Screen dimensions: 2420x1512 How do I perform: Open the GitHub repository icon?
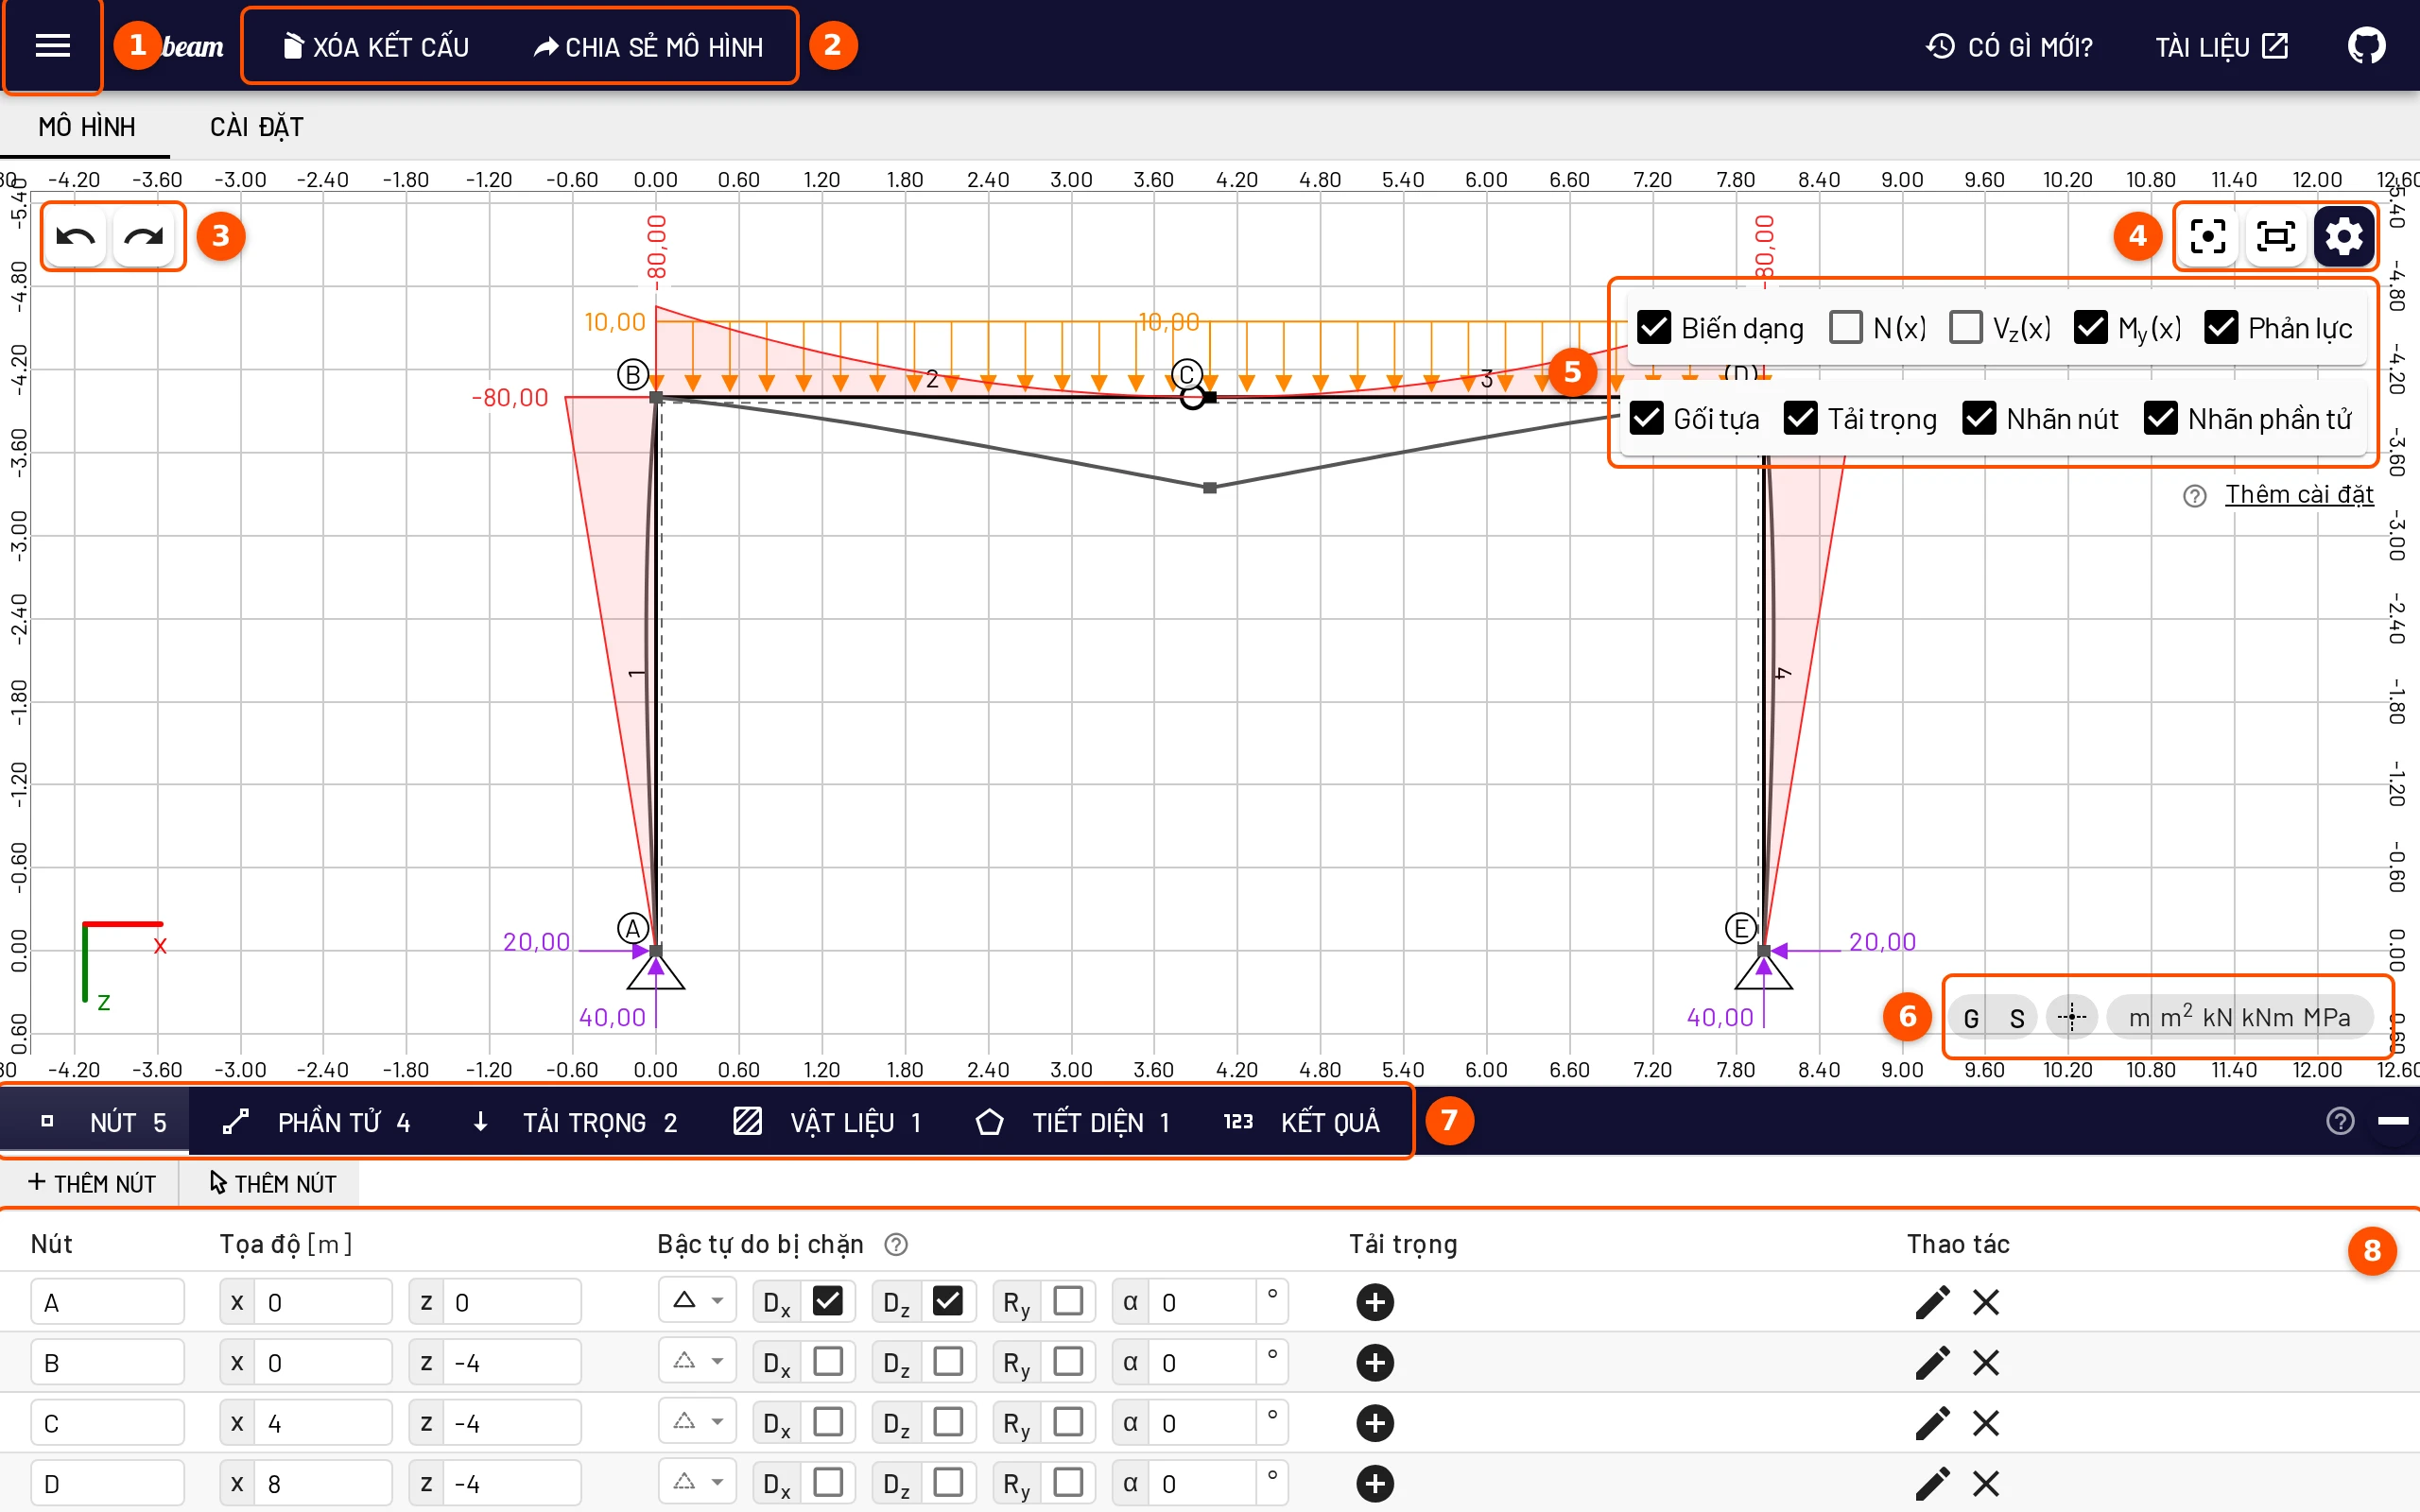click(x=2366, y=46)
